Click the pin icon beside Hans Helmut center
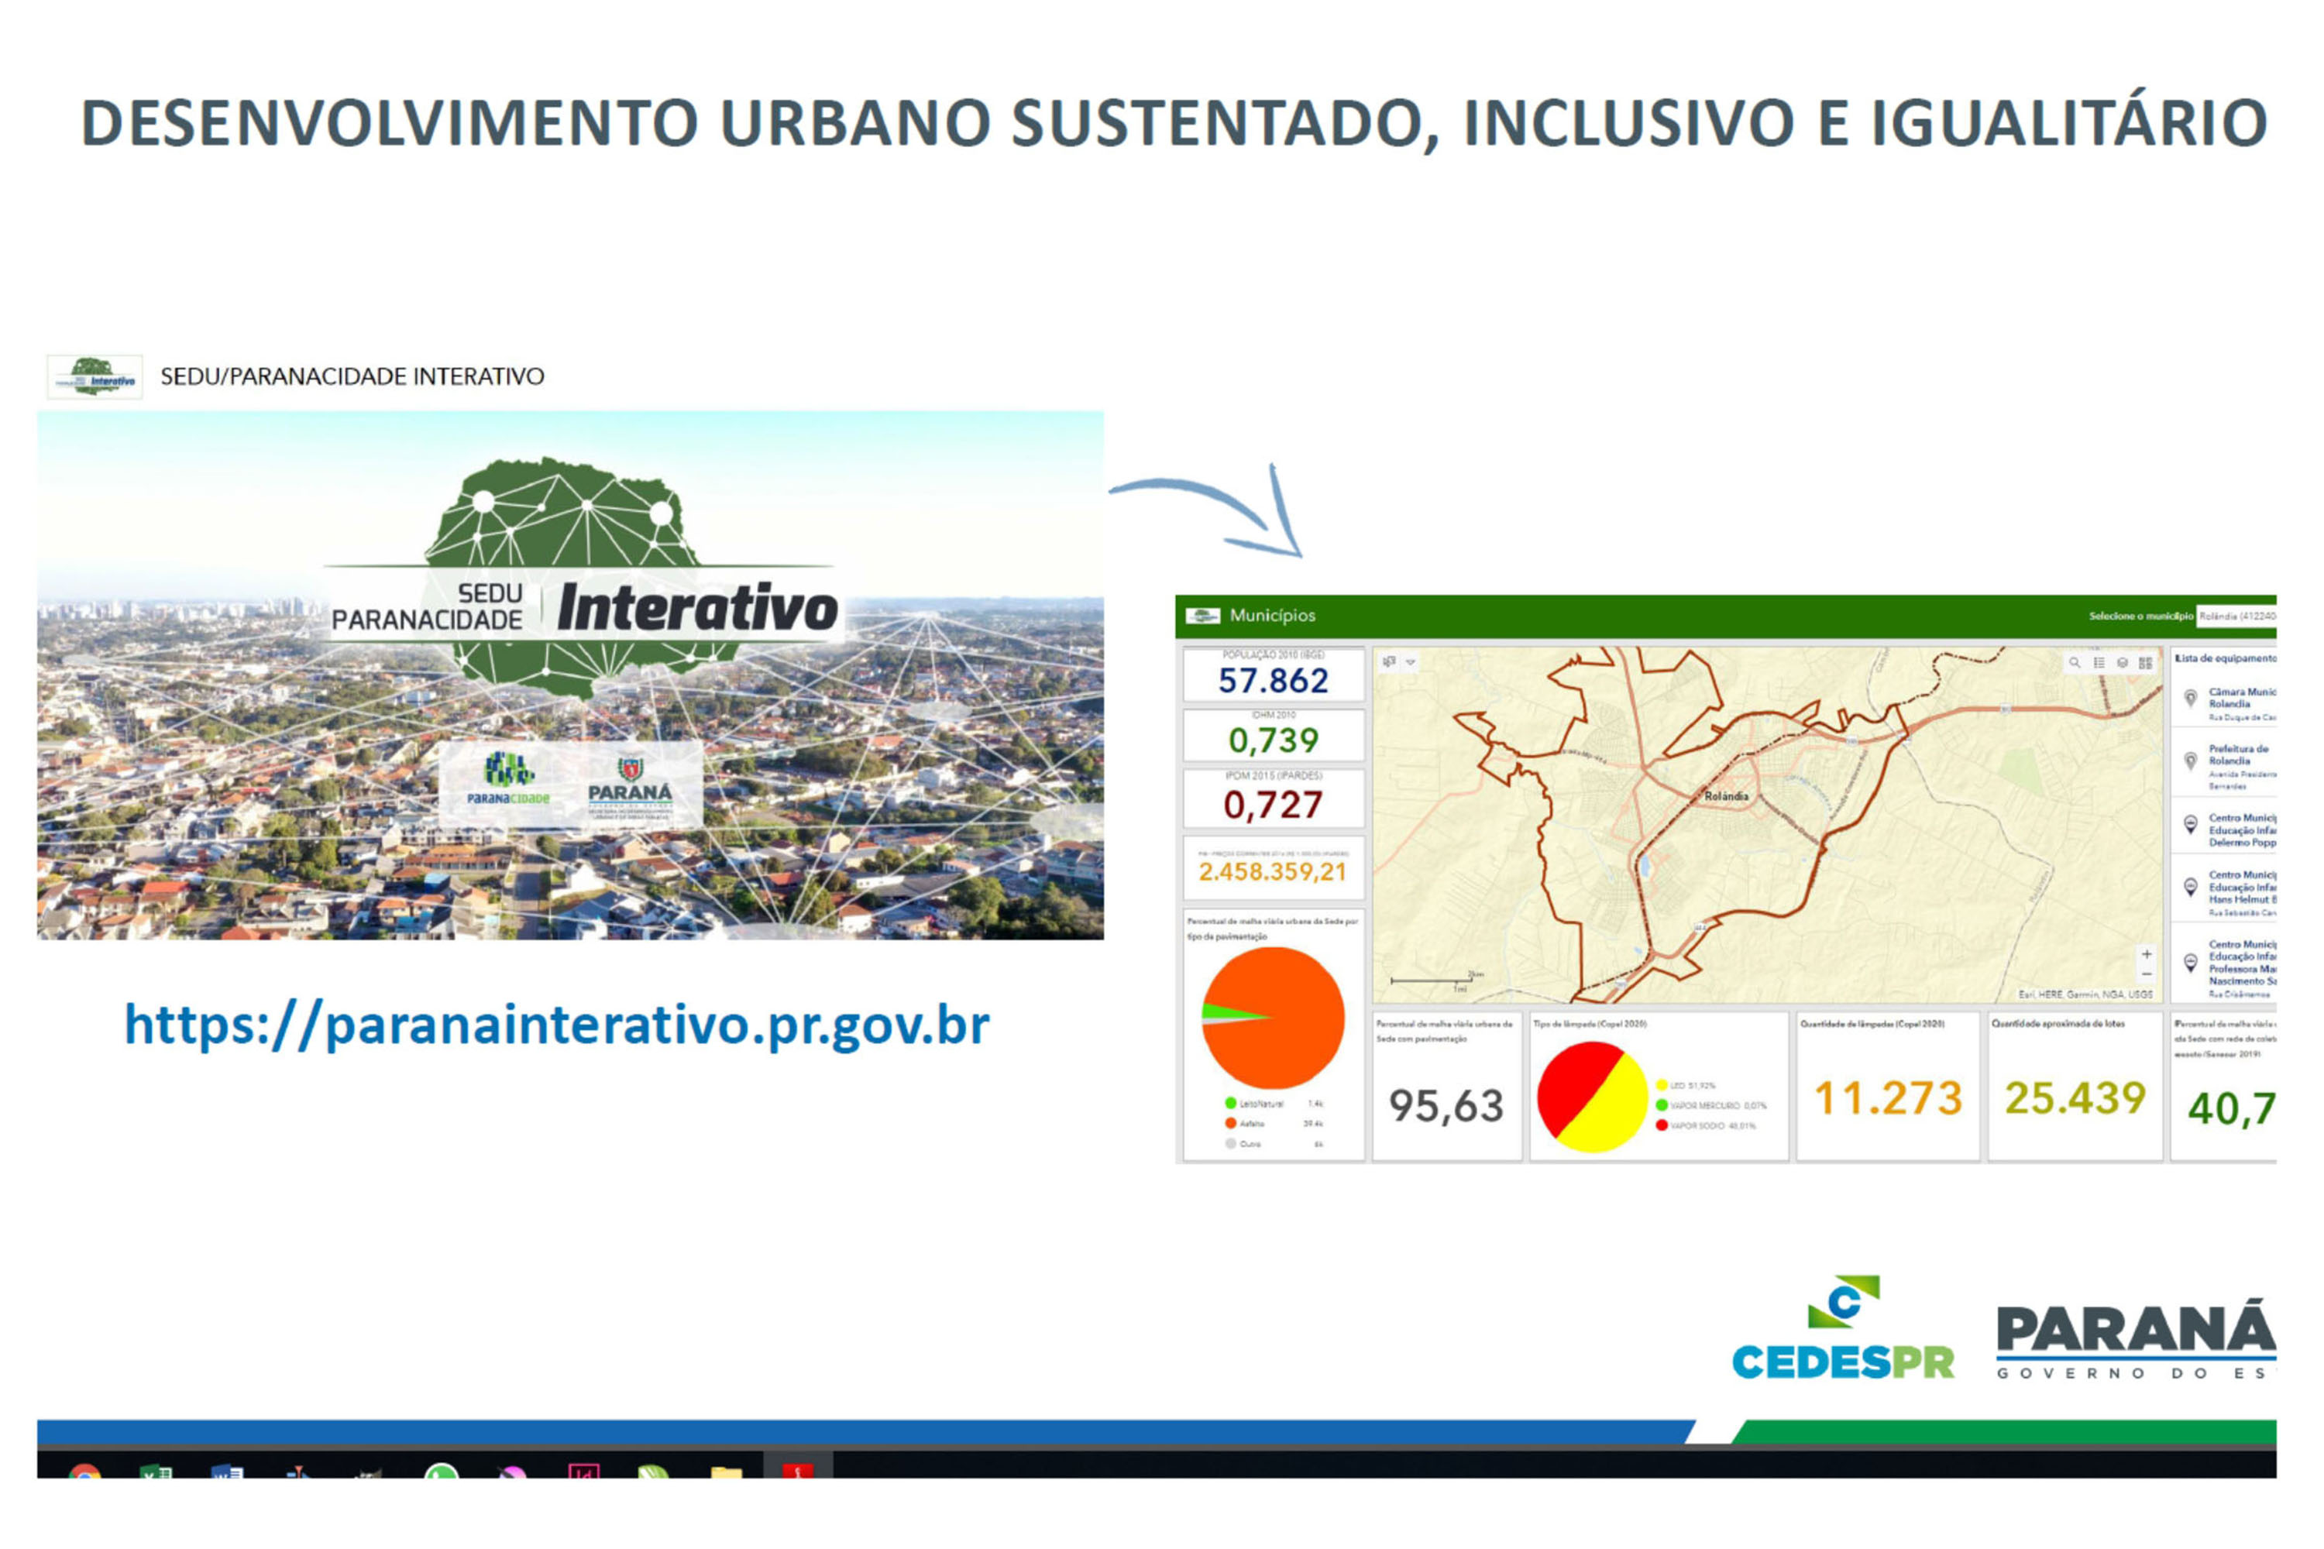 tap(2191, 887)
